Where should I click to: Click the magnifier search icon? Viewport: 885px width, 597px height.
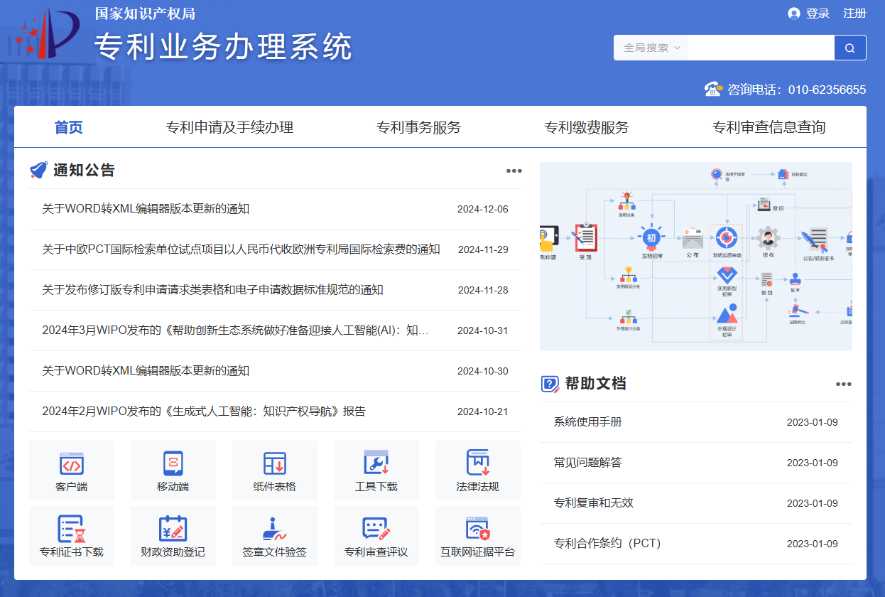[x=849, y=47]
